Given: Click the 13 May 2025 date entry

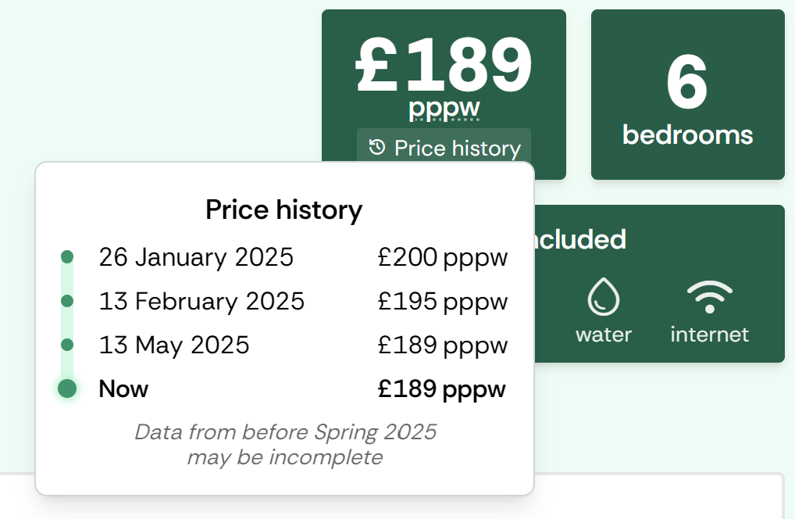Looking at the screenshot, I should [x=174, y=345].
